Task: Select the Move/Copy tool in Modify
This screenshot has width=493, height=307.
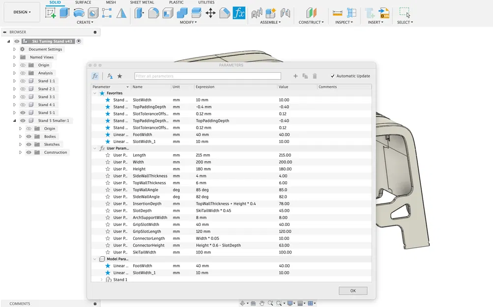Action: [210, 13]
